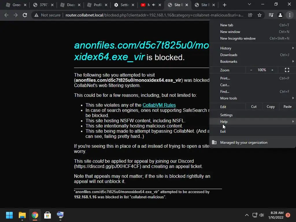Open the Windows Start menu
Viewport: 296px width, 222px height.
point(9,215)
